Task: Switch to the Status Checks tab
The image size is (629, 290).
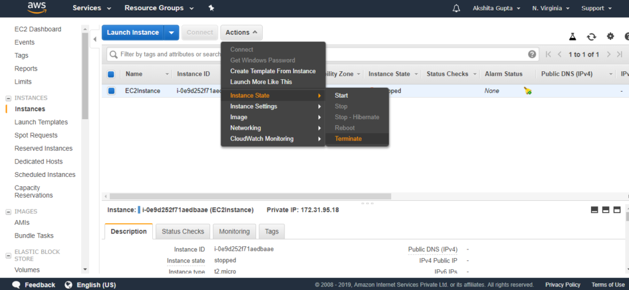Action: coord(183,232)
